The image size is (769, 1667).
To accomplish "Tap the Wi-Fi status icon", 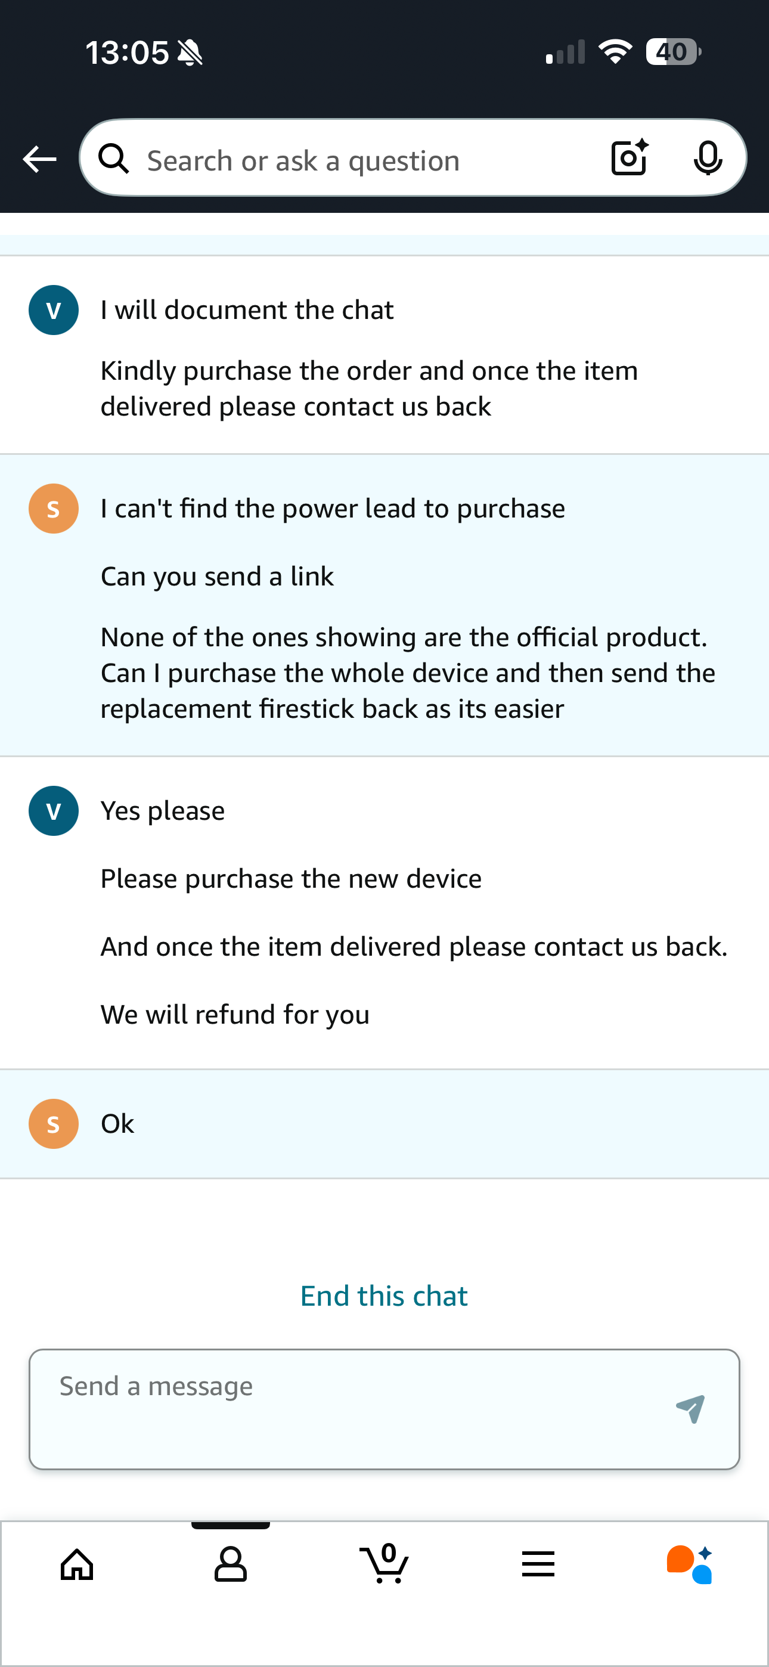I will (615, 52).
